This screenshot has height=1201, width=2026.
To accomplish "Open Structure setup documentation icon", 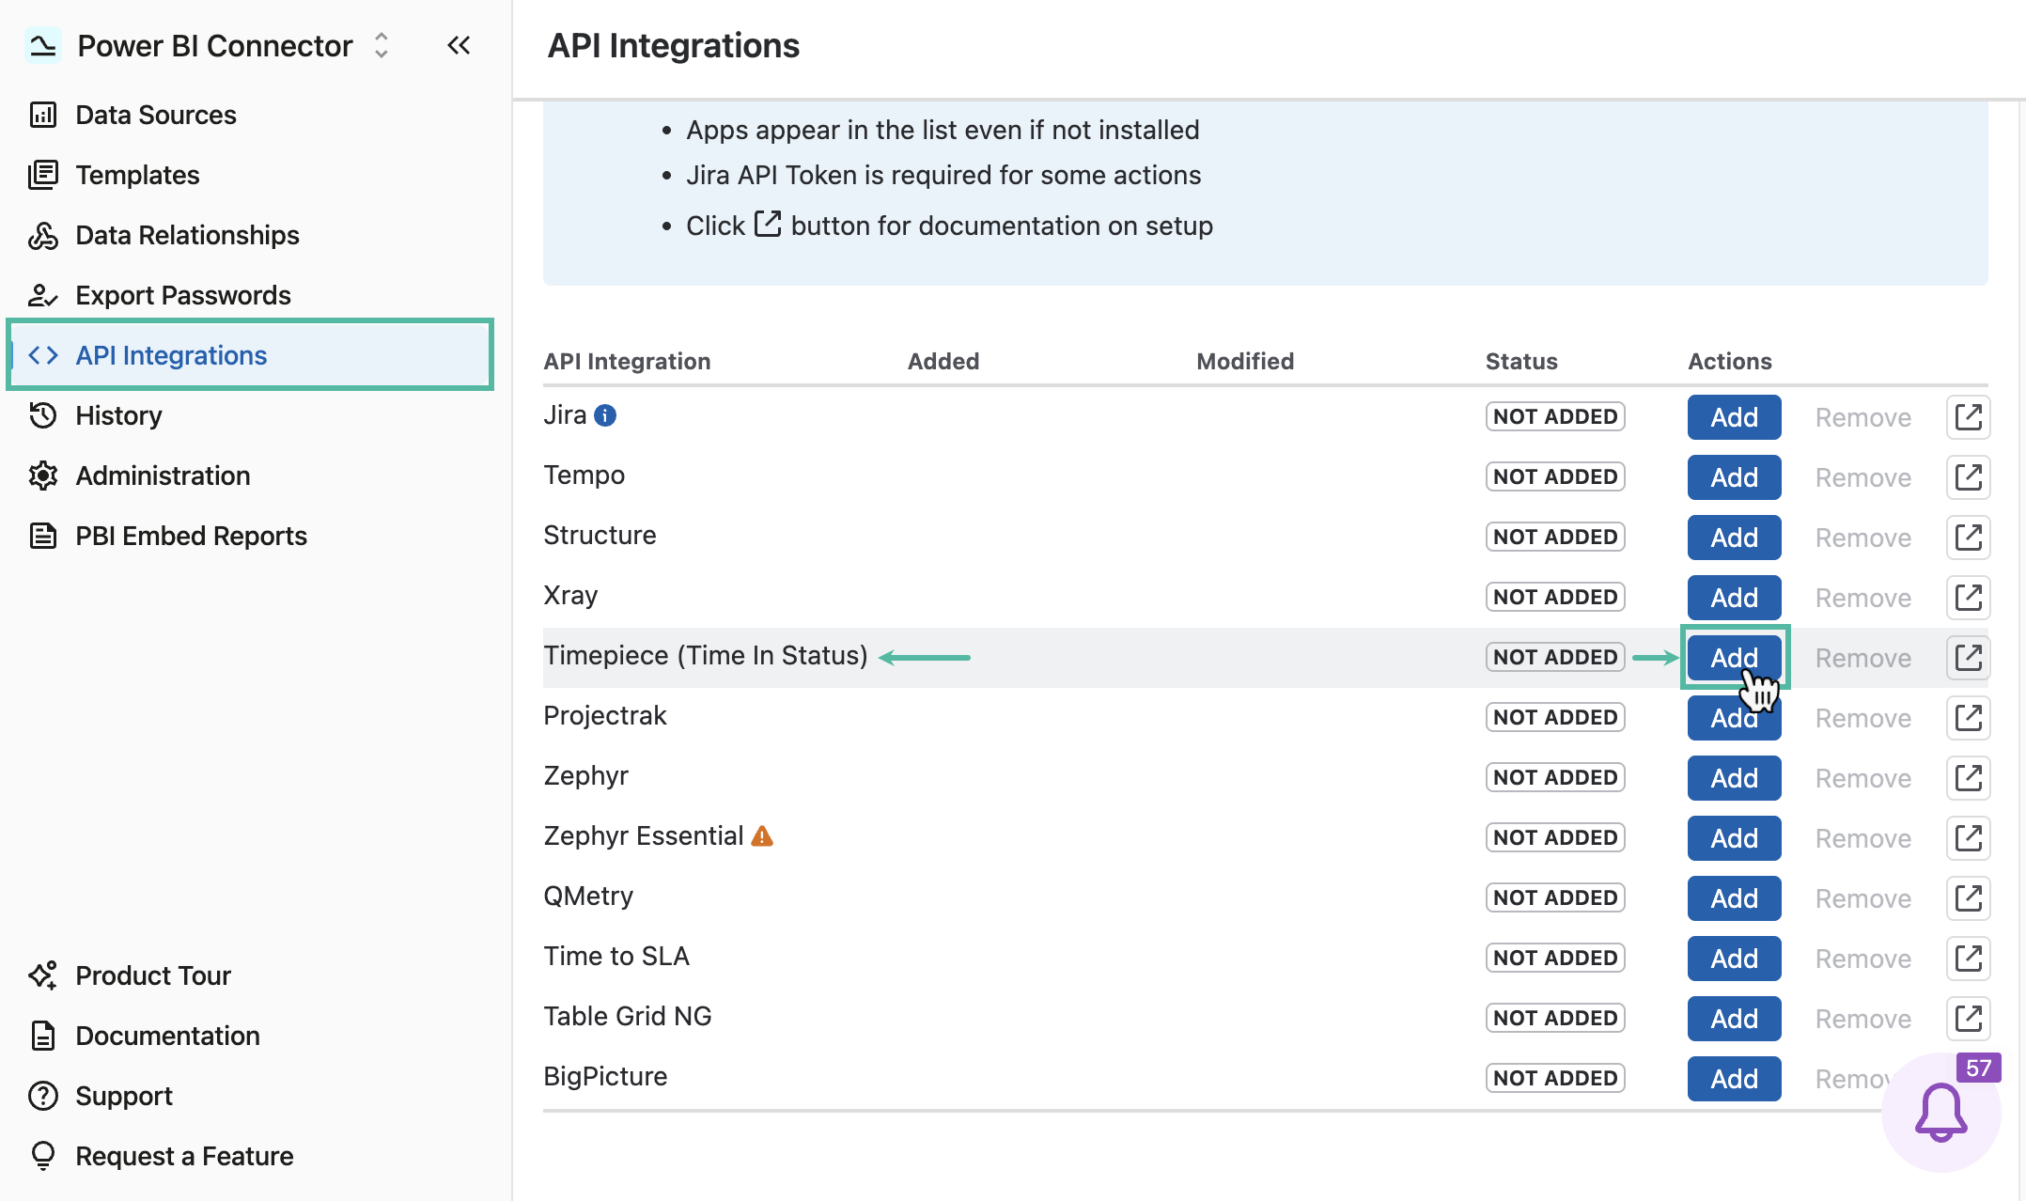I will 1968,537.
